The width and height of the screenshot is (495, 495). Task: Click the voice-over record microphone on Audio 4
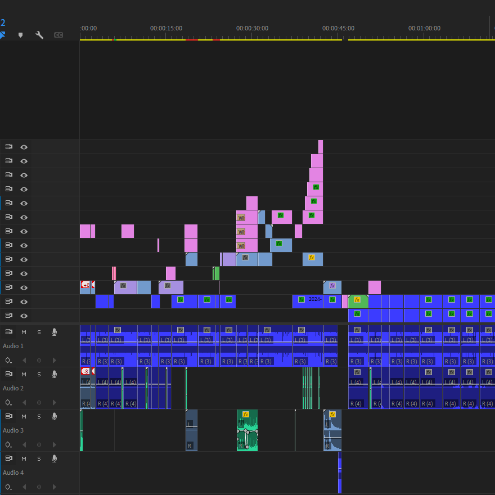(x=55, y=458)
